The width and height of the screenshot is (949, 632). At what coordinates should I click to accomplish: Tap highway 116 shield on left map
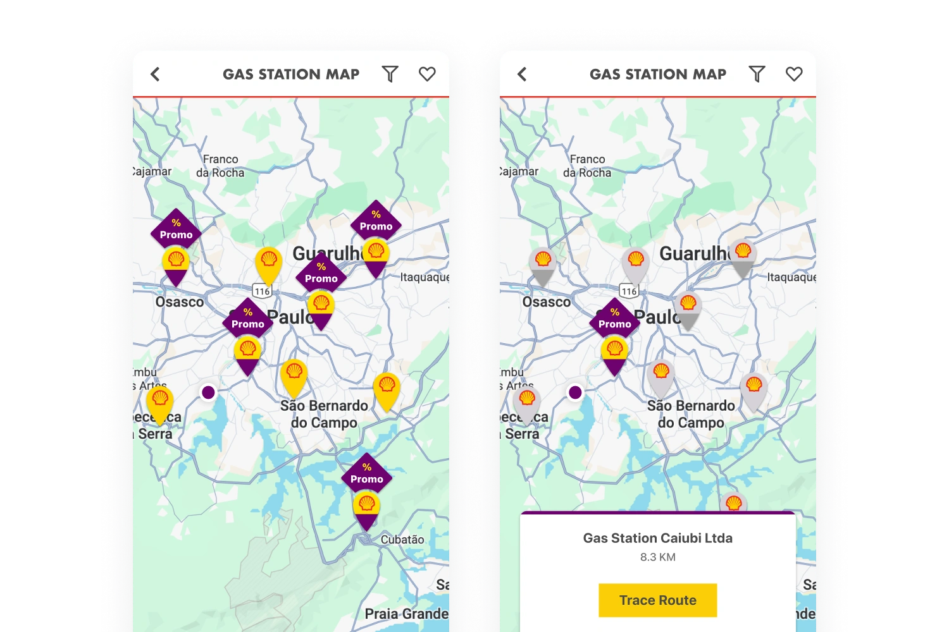pyautogui.click(x=262, y=291)
